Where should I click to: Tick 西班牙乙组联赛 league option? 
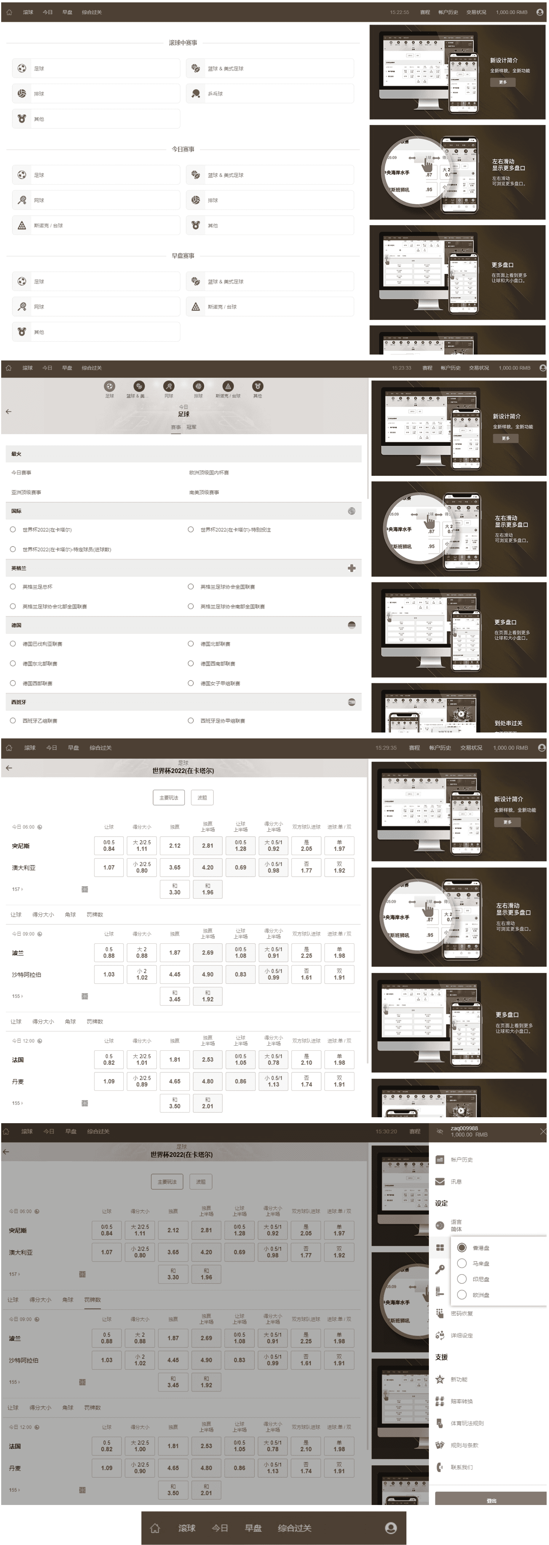13,720
